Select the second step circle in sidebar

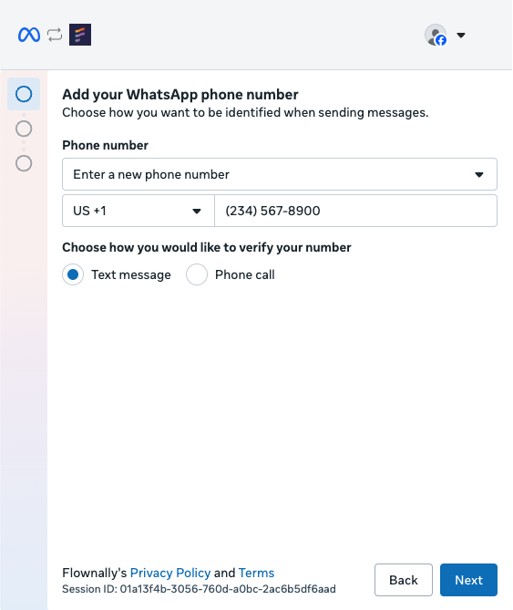pyautogui.click(x=24, y=129)
